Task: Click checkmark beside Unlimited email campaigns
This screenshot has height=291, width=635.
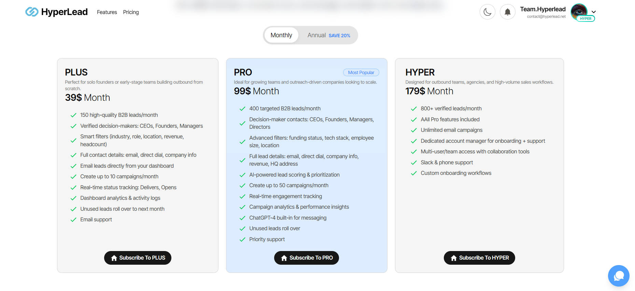Action: tap(414, 130)
